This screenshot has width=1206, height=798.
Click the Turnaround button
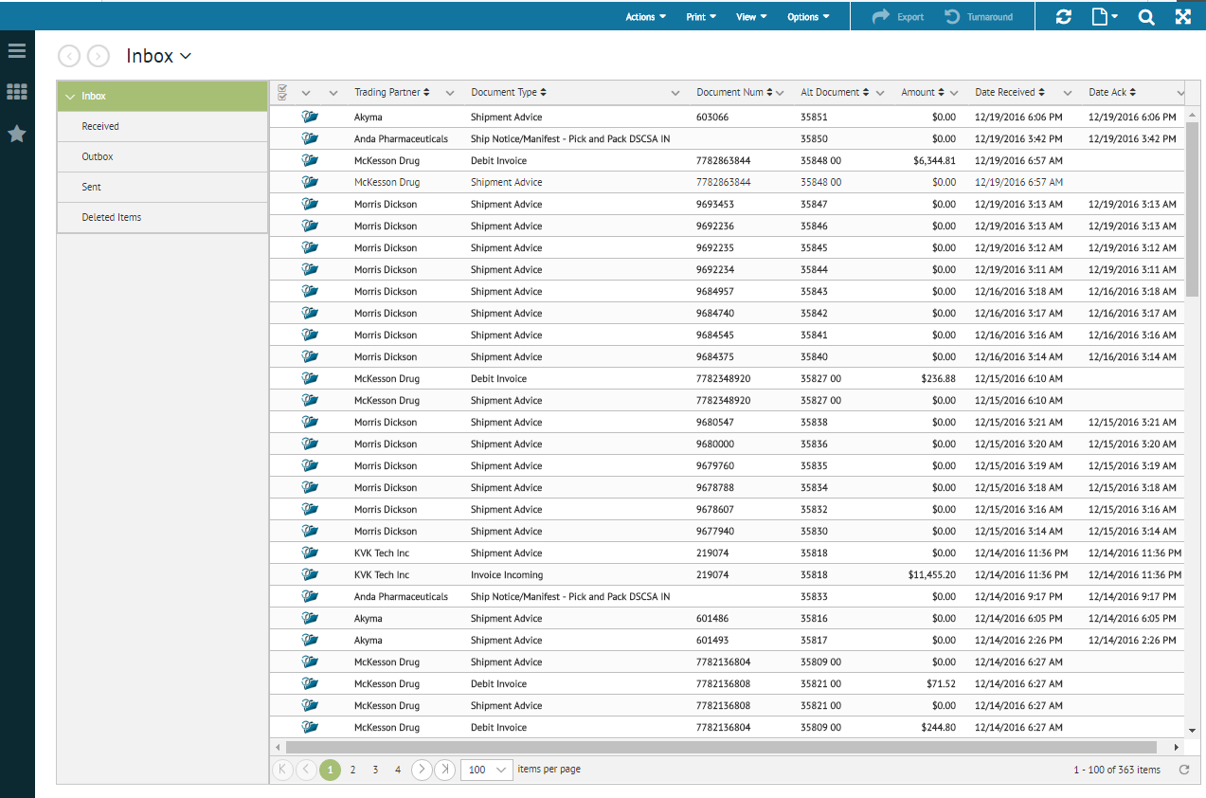point(979,17)
